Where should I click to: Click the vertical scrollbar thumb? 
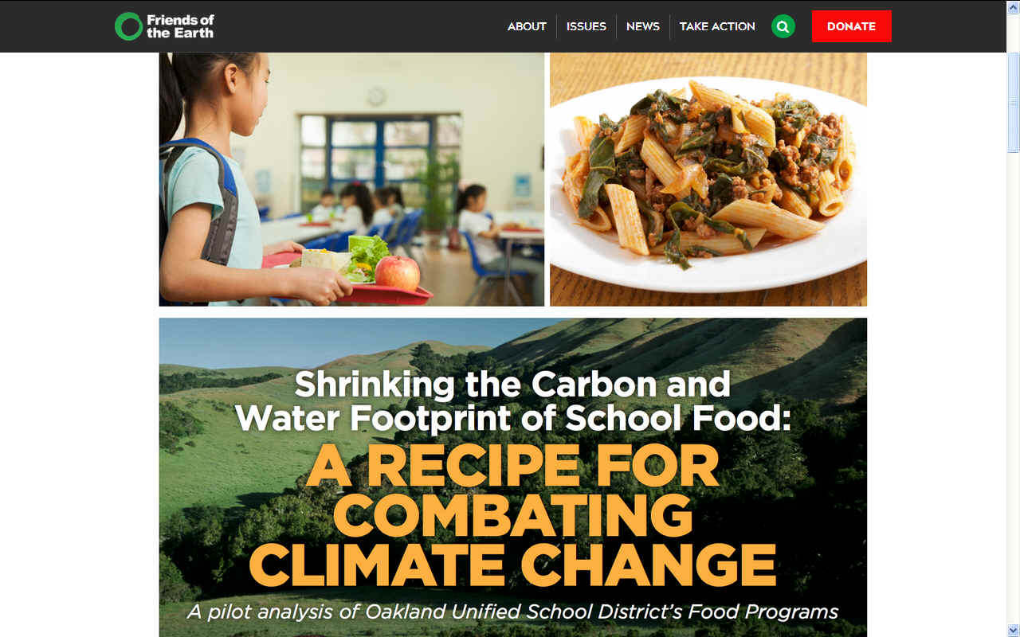pos(1013,104)
